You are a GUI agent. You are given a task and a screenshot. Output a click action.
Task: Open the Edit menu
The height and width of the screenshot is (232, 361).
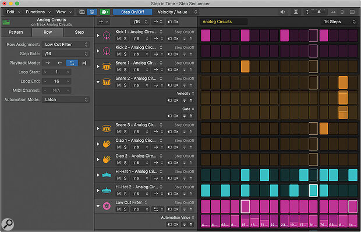[x=13, y=12]
